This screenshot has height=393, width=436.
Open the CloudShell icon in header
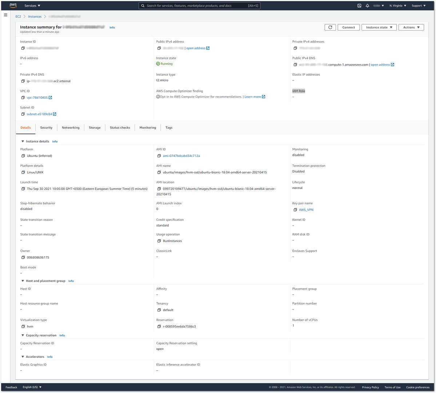[x=359, y=5]
